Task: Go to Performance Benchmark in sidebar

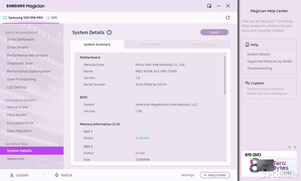Action: 27,55
